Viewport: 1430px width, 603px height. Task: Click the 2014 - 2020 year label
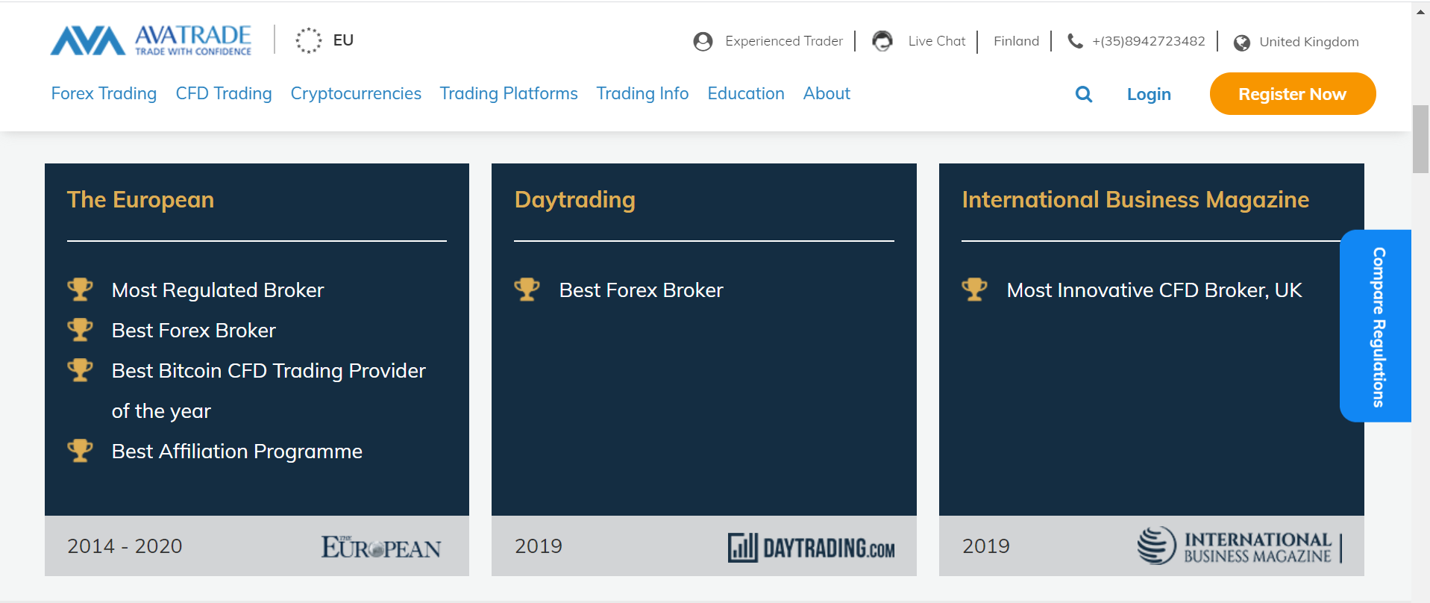click(125, 546)
